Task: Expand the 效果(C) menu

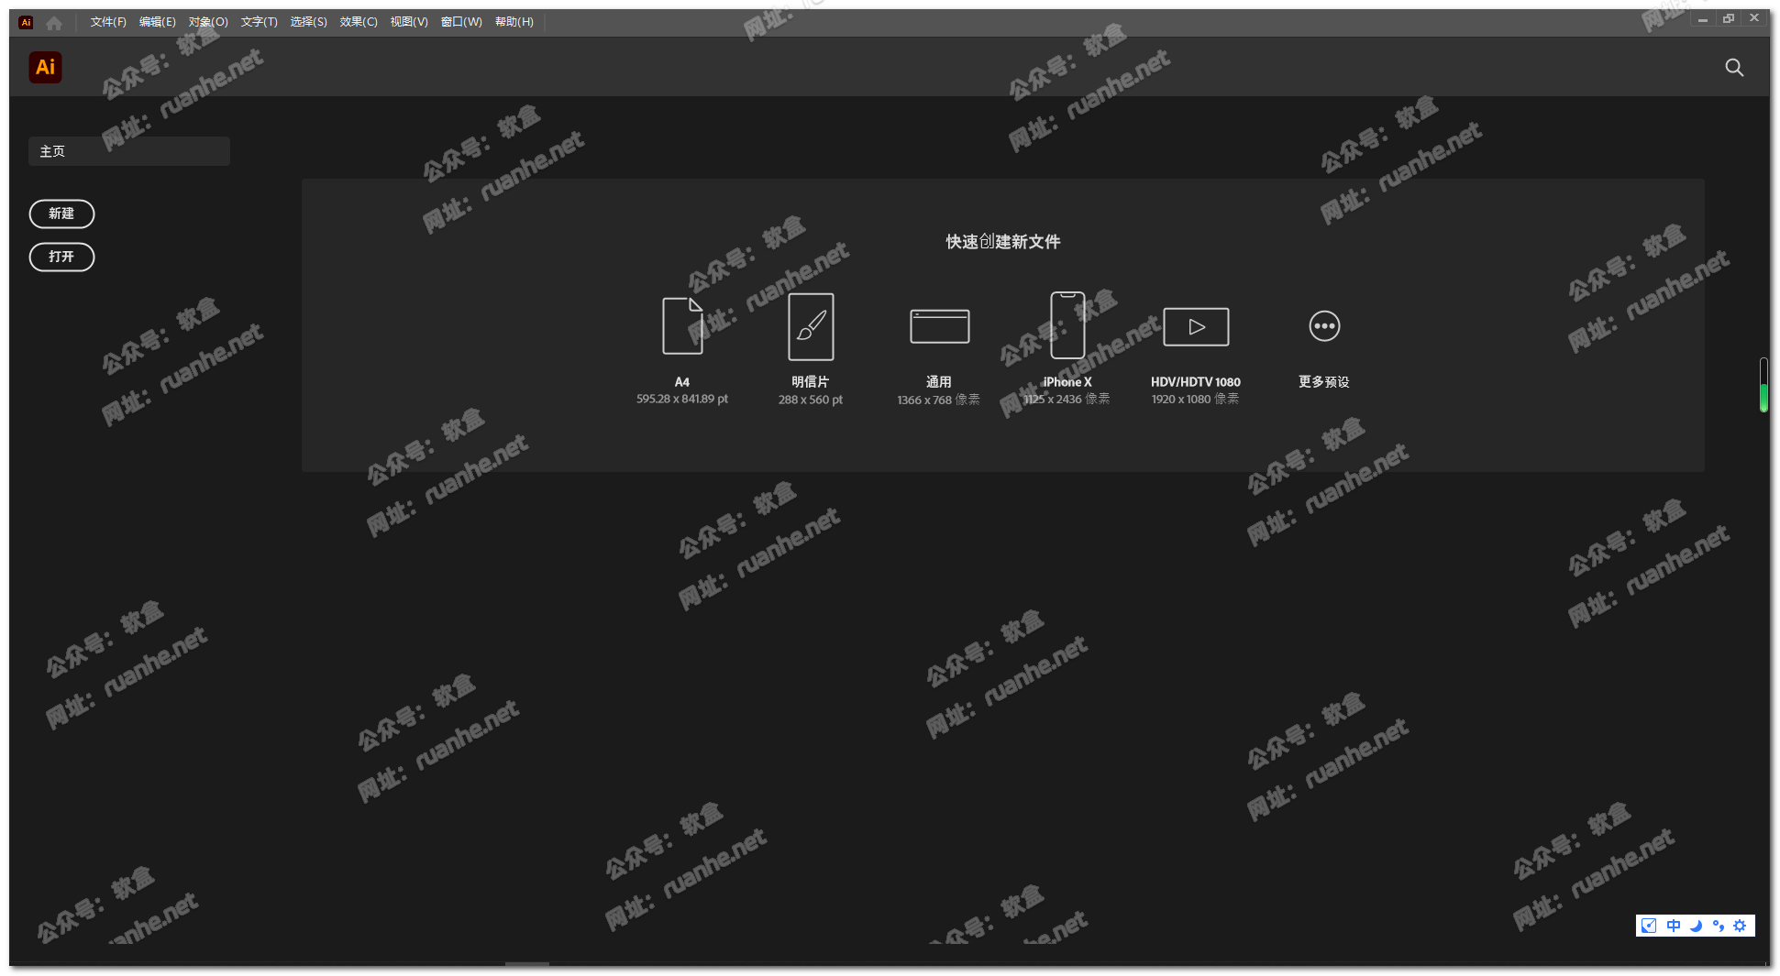Action: tap(359, 22)
